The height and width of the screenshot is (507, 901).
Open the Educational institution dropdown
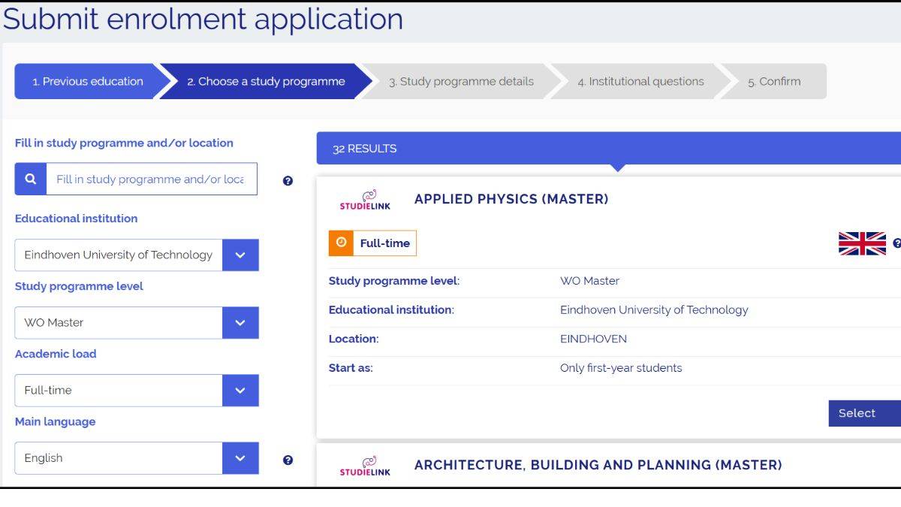pyautogui.click(x=240, y=255)
